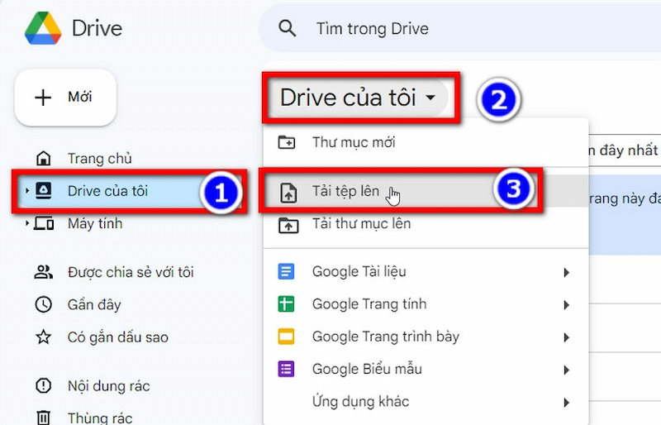The height and width of the screenshot is (425, 661).
Task: Click the Google Slides icon in the menu
Action: click(286, 337)
